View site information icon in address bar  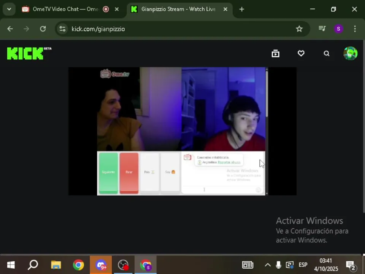(x=62, y=29)
